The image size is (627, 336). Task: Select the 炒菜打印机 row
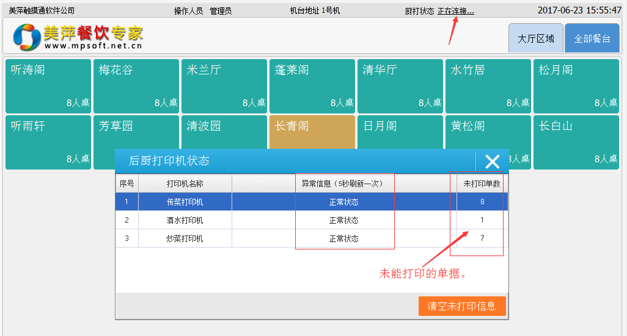185,238
